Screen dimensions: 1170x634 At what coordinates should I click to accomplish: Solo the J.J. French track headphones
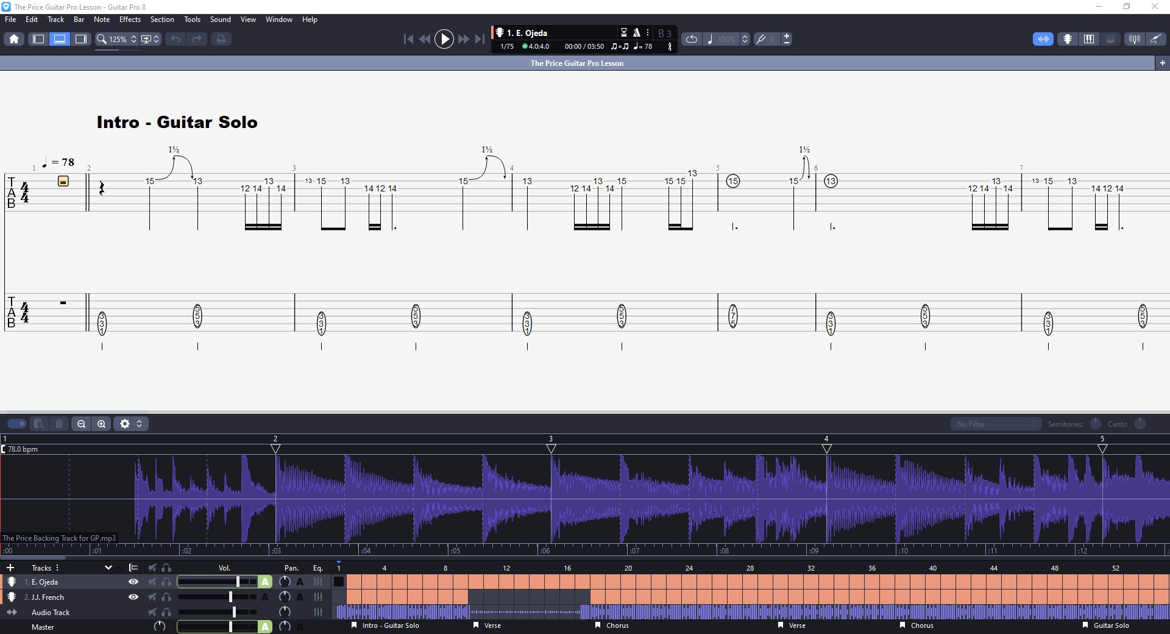(166, 597)
